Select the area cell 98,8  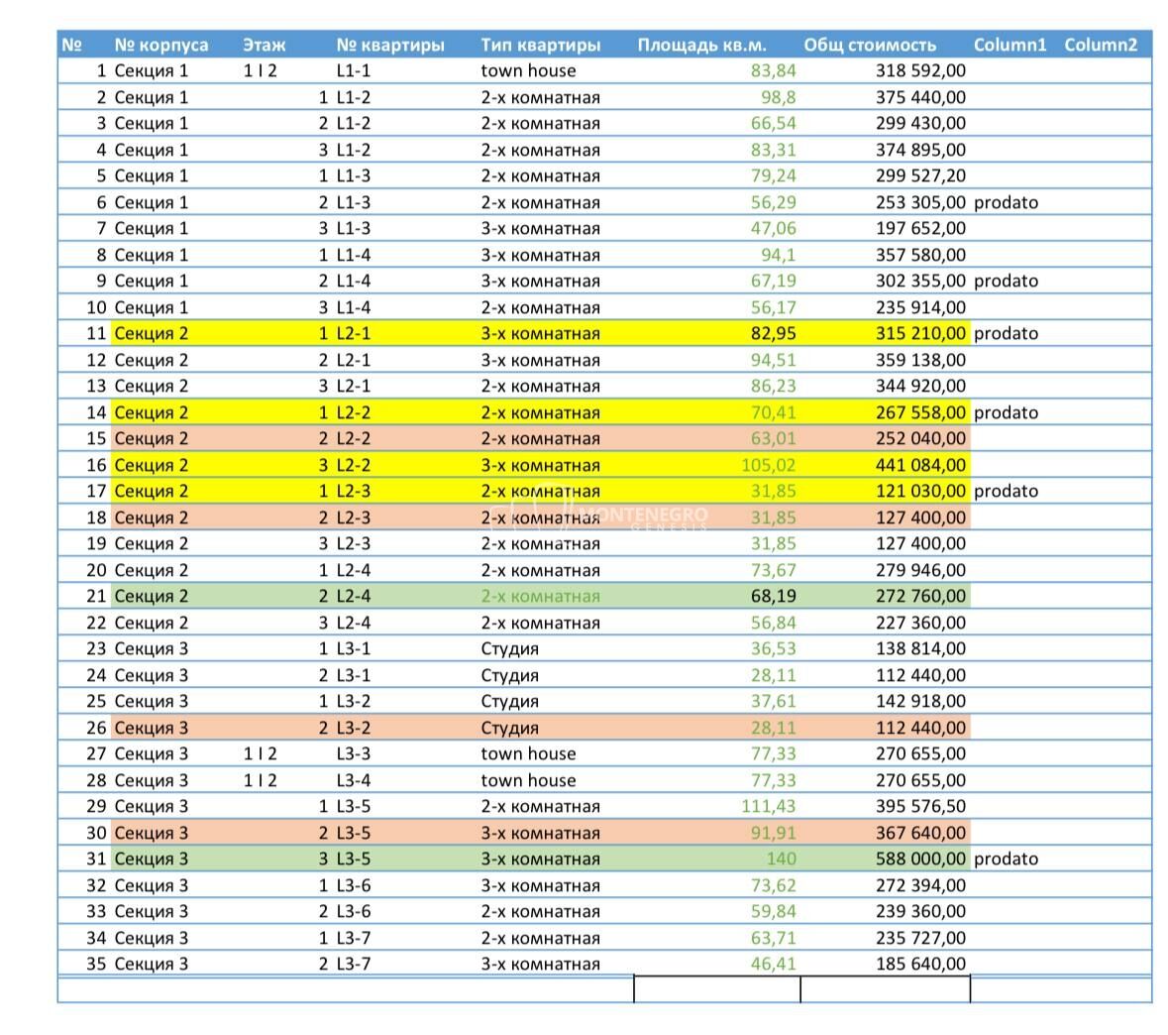click(x=779, y=98)
